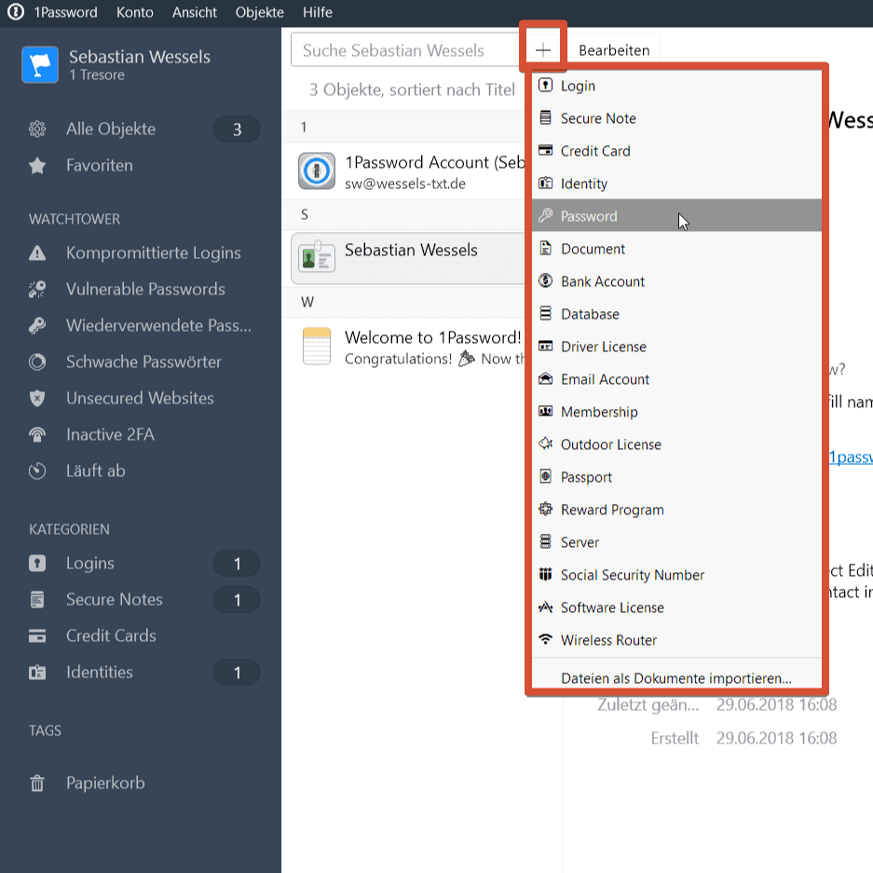
Task: Click the Wiederverwendete Passwörter key icon
Action: click(37, 326)
